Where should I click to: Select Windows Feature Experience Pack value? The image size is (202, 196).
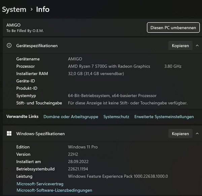[x=118, y=176]
